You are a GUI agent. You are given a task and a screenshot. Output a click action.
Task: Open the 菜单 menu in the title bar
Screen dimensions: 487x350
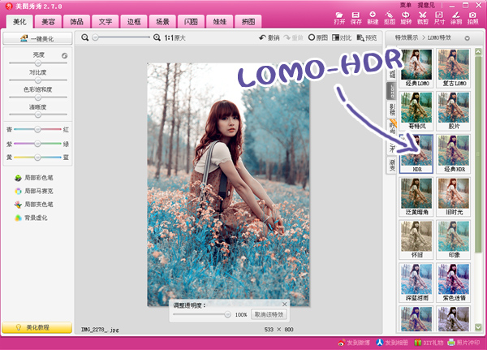pos(405,5)
